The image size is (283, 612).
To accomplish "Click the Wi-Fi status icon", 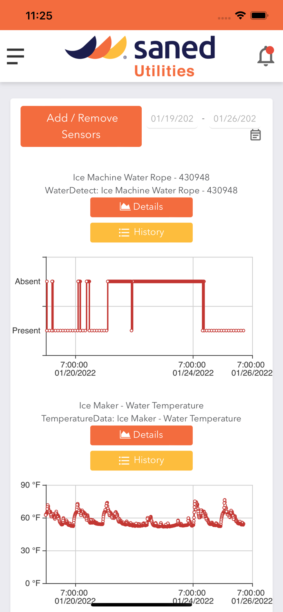I will pos(241,15).
